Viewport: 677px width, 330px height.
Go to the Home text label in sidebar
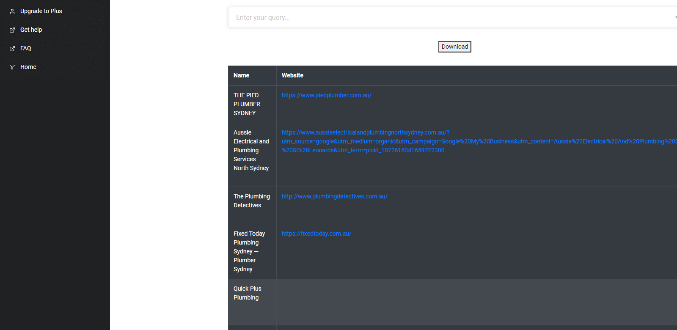[x=28, y=67]
